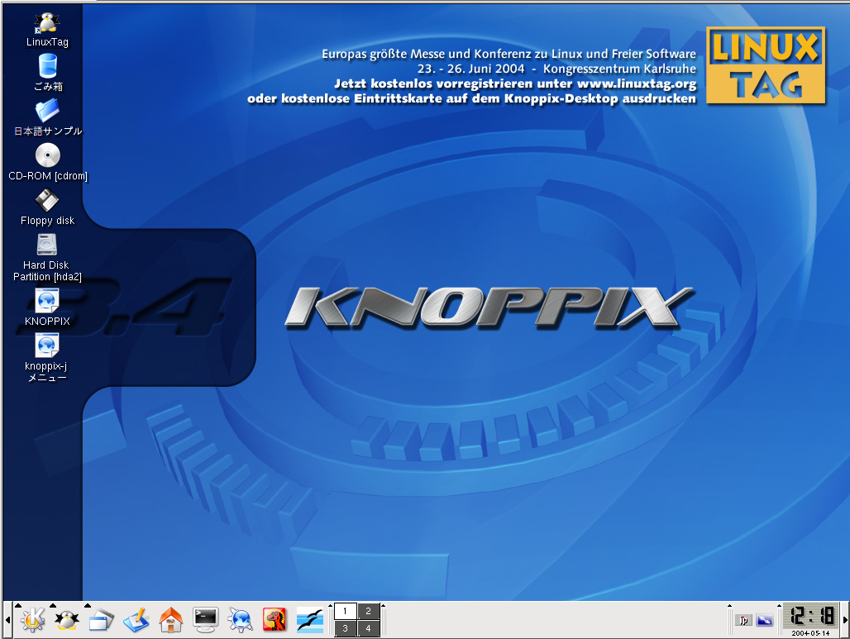The width and height of the screenshot is (850, 639).
Task: Open the Home folder house icon
Action: coord(171,620)
